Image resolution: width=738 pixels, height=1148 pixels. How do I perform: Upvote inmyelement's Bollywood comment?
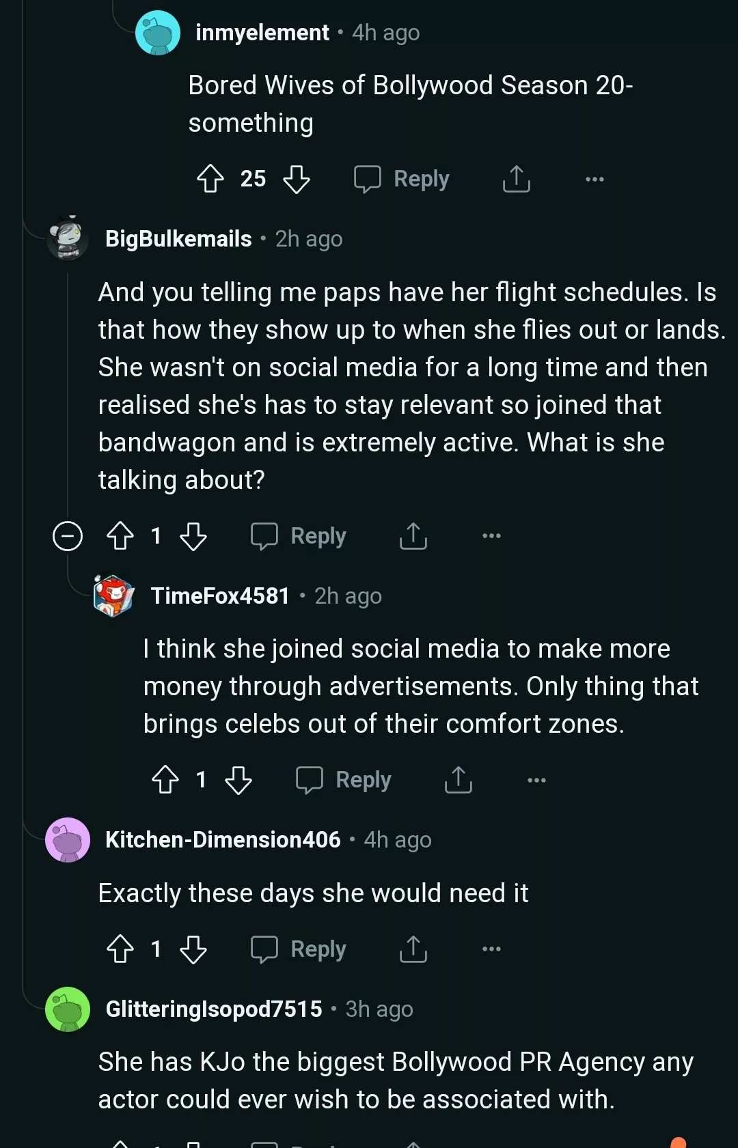pos(211,179)
